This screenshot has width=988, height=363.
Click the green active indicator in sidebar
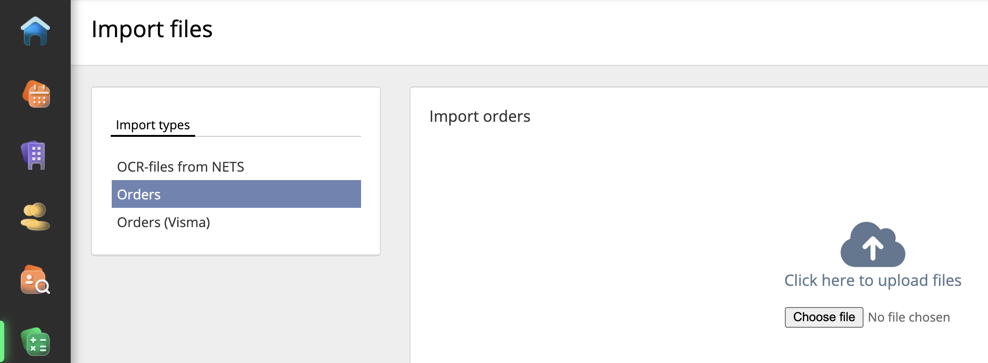pos(2,341)
